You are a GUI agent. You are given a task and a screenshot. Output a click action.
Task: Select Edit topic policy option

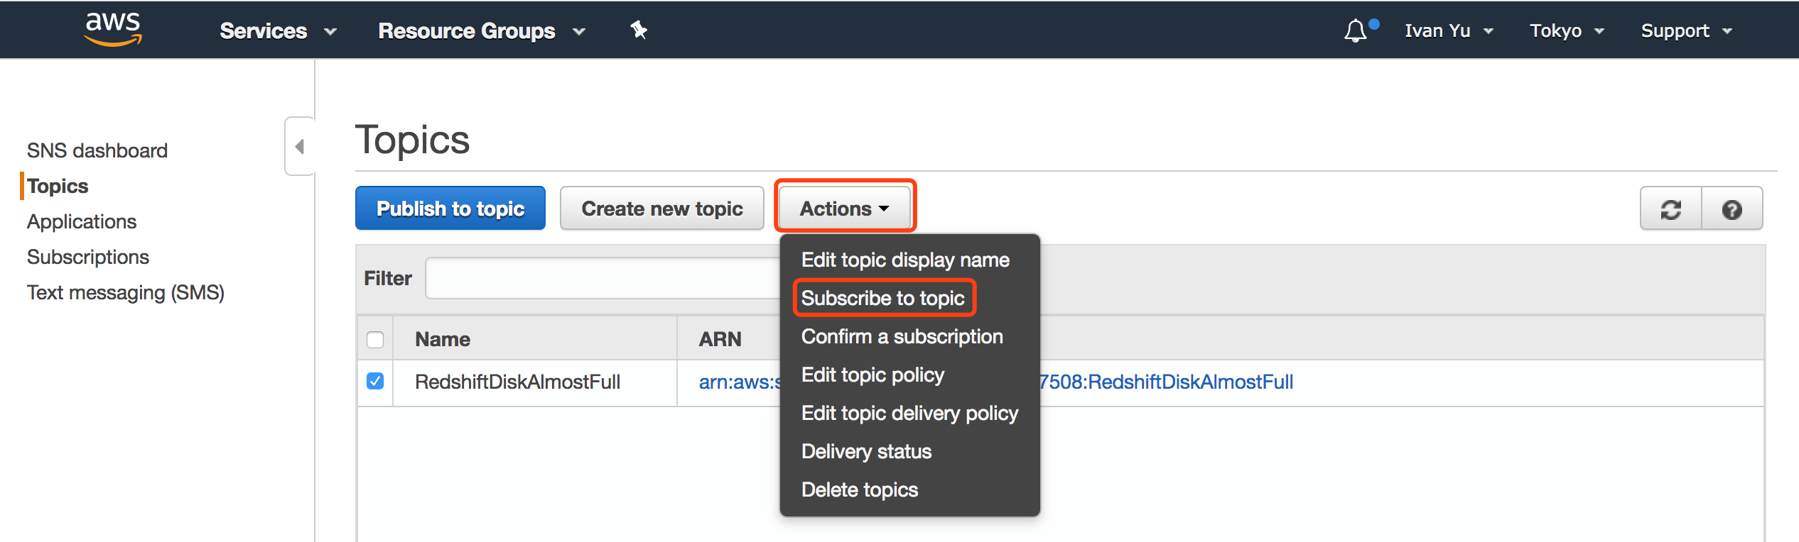coord(873,375)
